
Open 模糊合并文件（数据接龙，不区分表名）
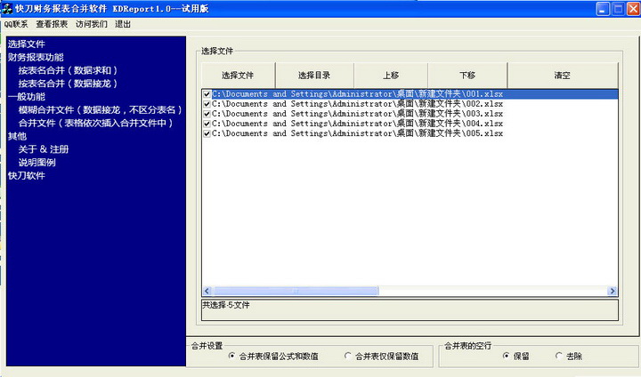[100, 110]
